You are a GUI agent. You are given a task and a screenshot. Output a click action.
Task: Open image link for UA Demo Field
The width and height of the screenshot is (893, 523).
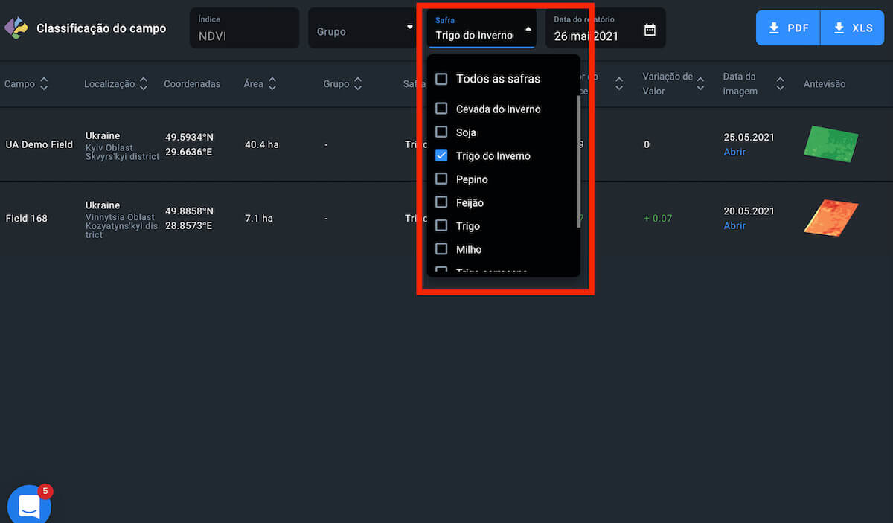(x=734, y=152)
